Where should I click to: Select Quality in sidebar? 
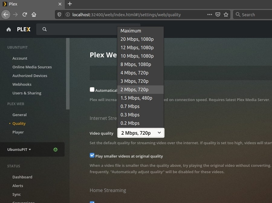(x=19, y=124)
